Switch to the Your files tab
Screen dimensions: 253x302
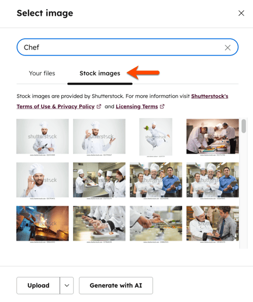point(42,74)
